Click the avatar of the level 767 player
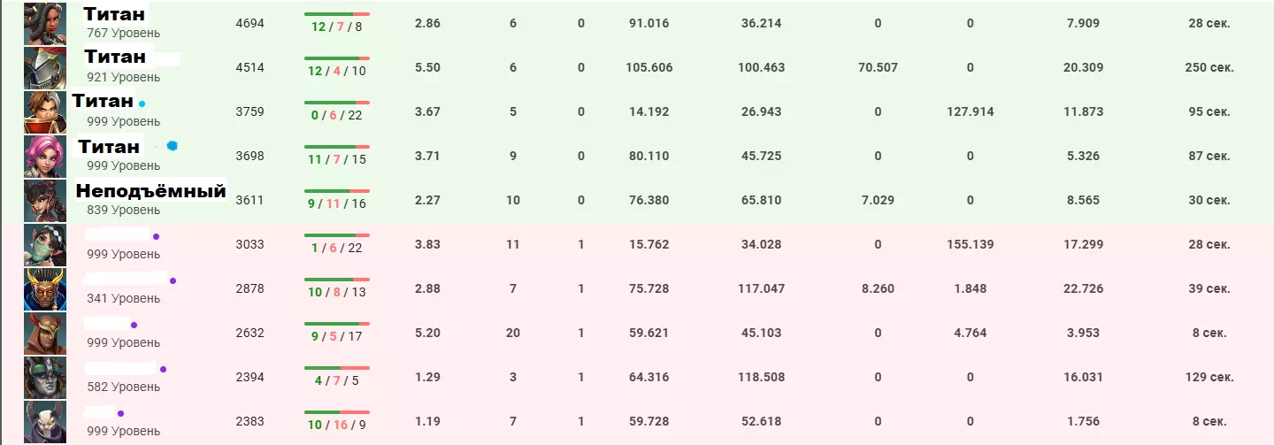 [x=45, y=24]
